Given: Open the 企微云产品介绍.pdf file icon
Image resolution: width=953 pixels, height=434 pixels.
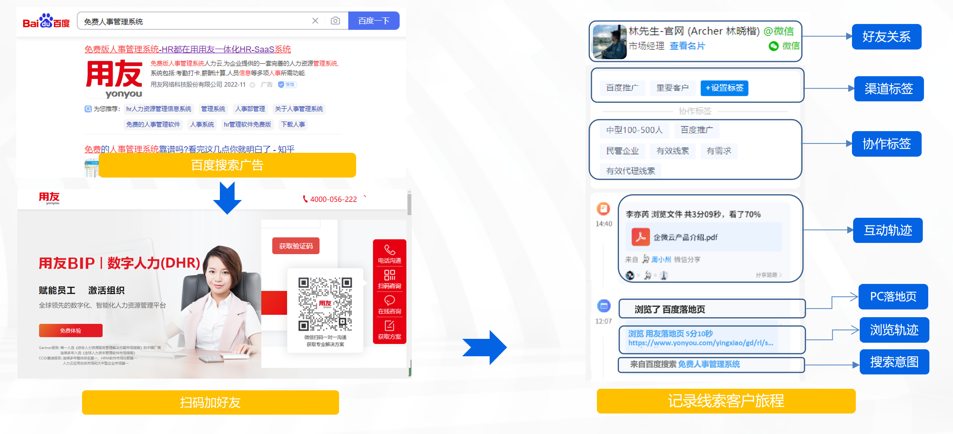Looking at the screenshot, I should point(640,237).
